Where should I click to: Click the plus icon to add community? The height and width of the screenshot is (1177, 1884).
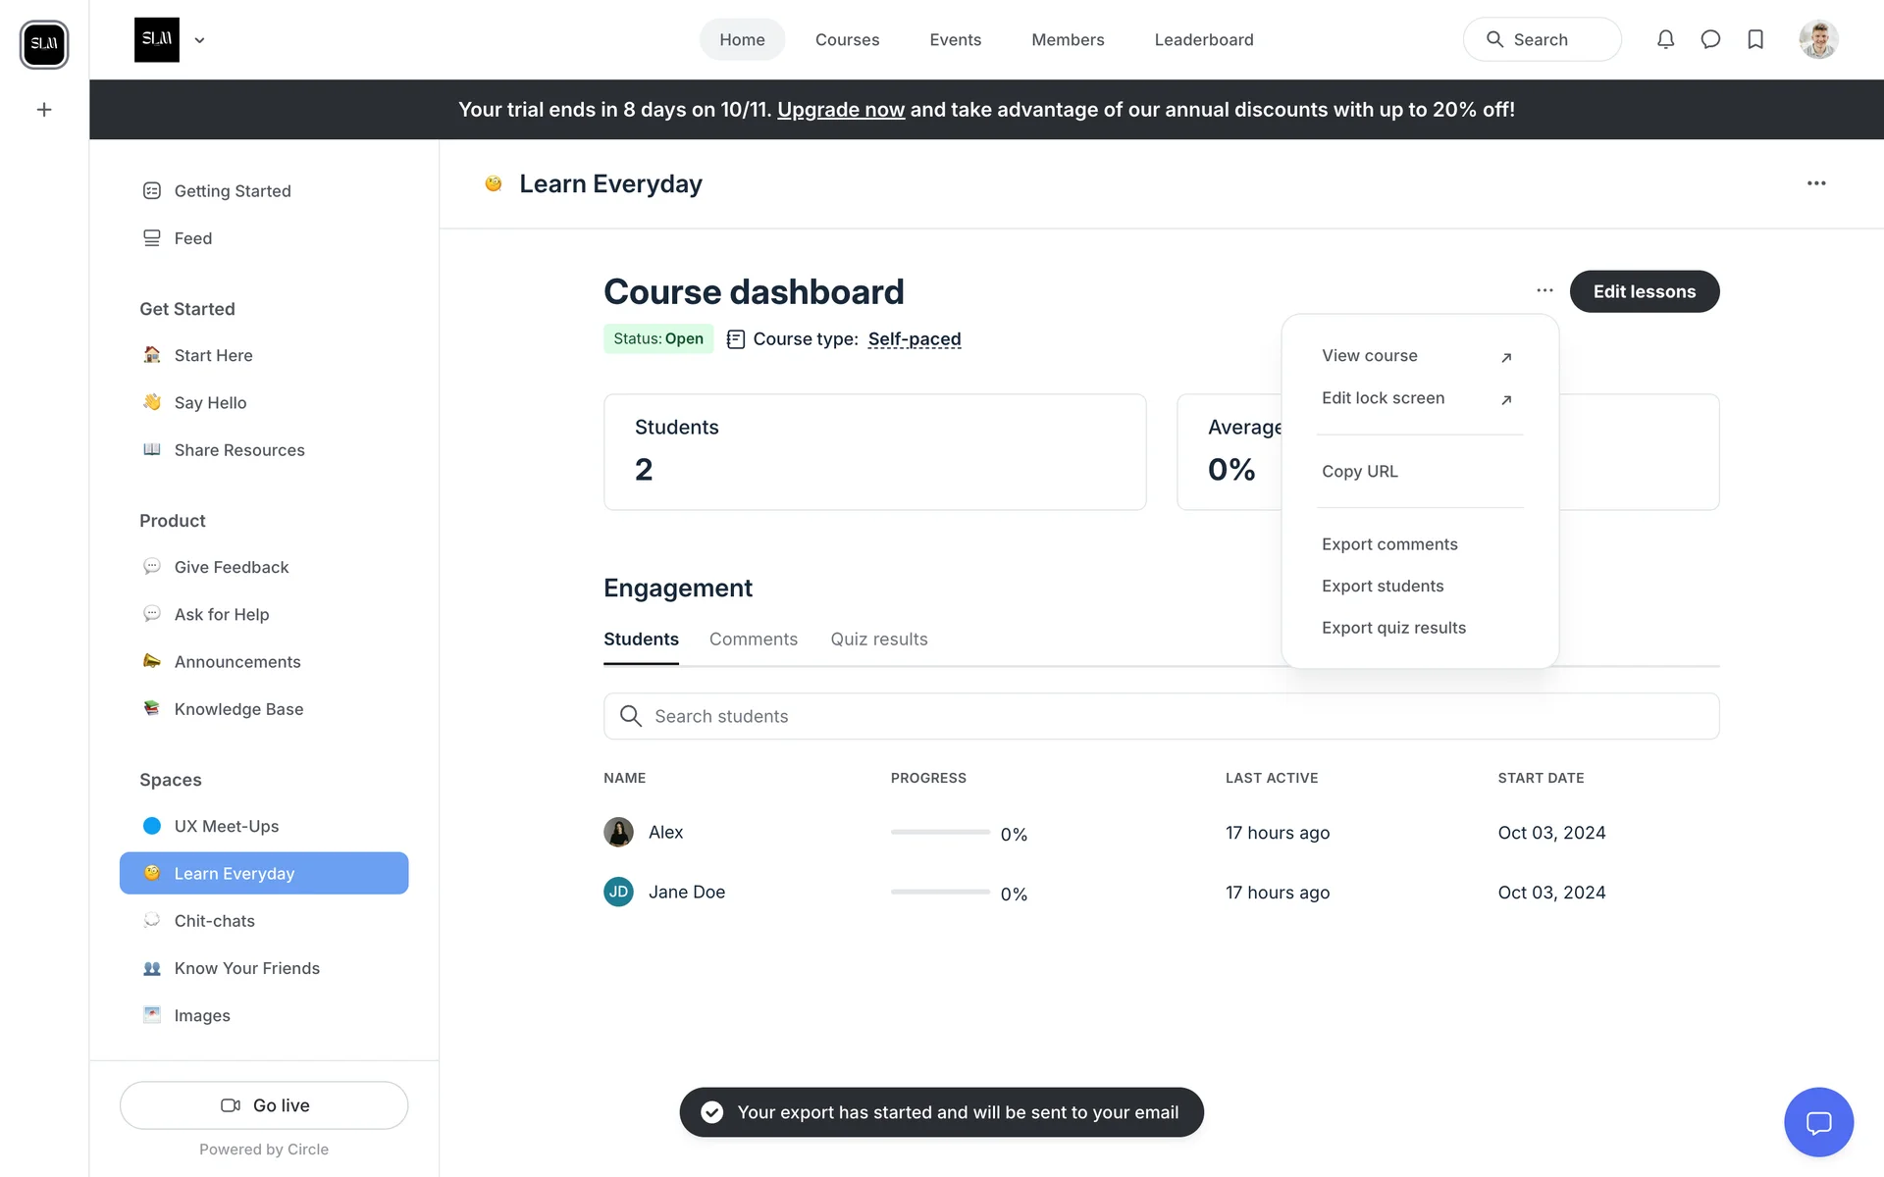click(x=44, y=110)
